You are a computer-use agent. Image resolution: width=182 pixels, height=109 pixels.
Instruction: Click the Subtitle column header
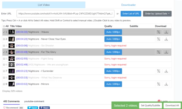point(134,26)
